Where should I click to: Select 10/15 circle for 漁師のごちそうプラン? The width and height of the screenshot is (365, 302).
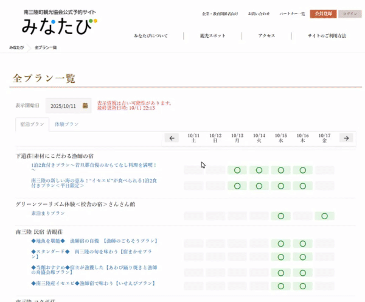[281, 244]
